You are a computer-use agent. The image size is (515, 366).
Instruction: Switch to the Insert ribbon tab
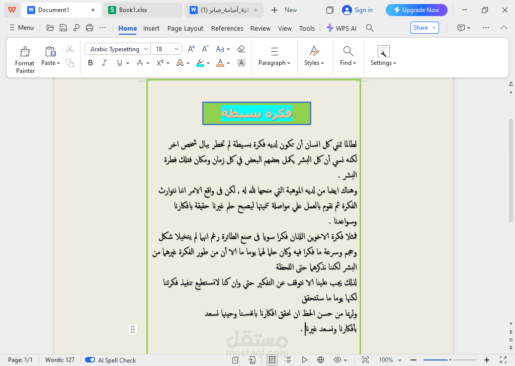click(151, 29)
